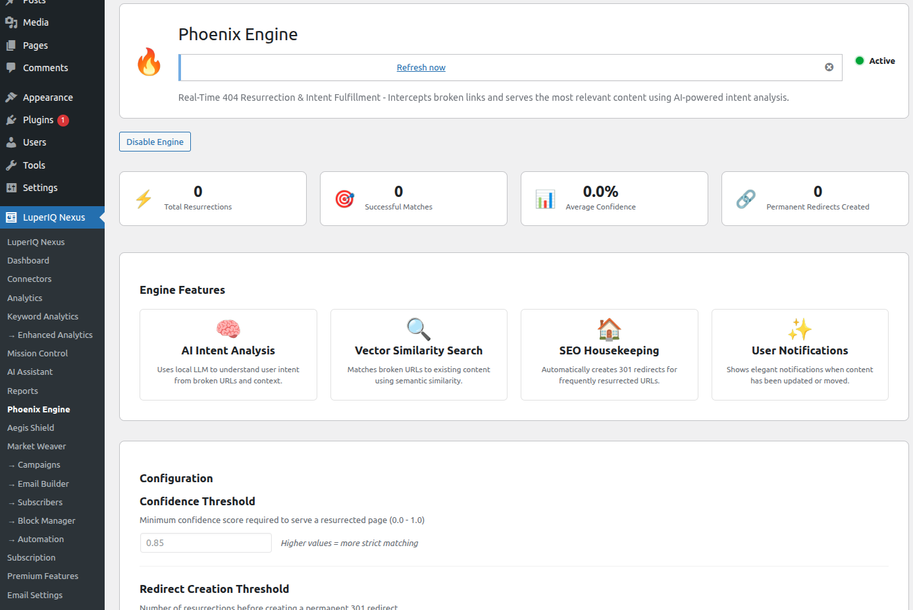Click the lightning bolt Total Resurrections icon
This screenshot has height=610, width=913.
click(x=143, y=199)
